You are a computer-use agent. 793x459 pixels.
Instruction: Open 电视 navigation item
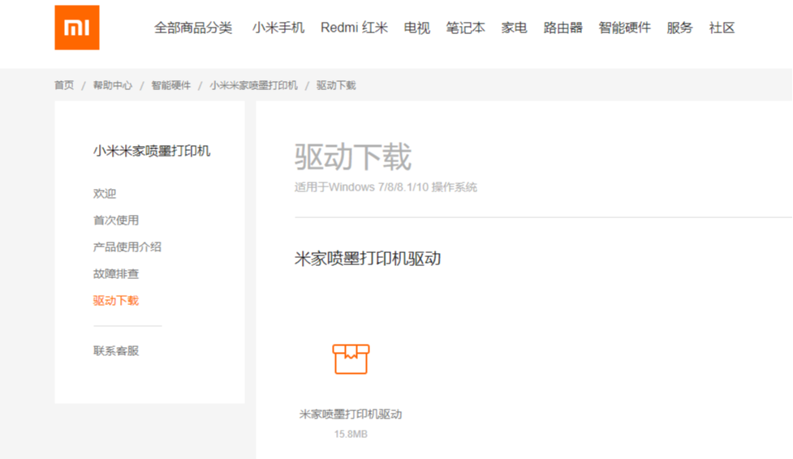tap(416, 28)
